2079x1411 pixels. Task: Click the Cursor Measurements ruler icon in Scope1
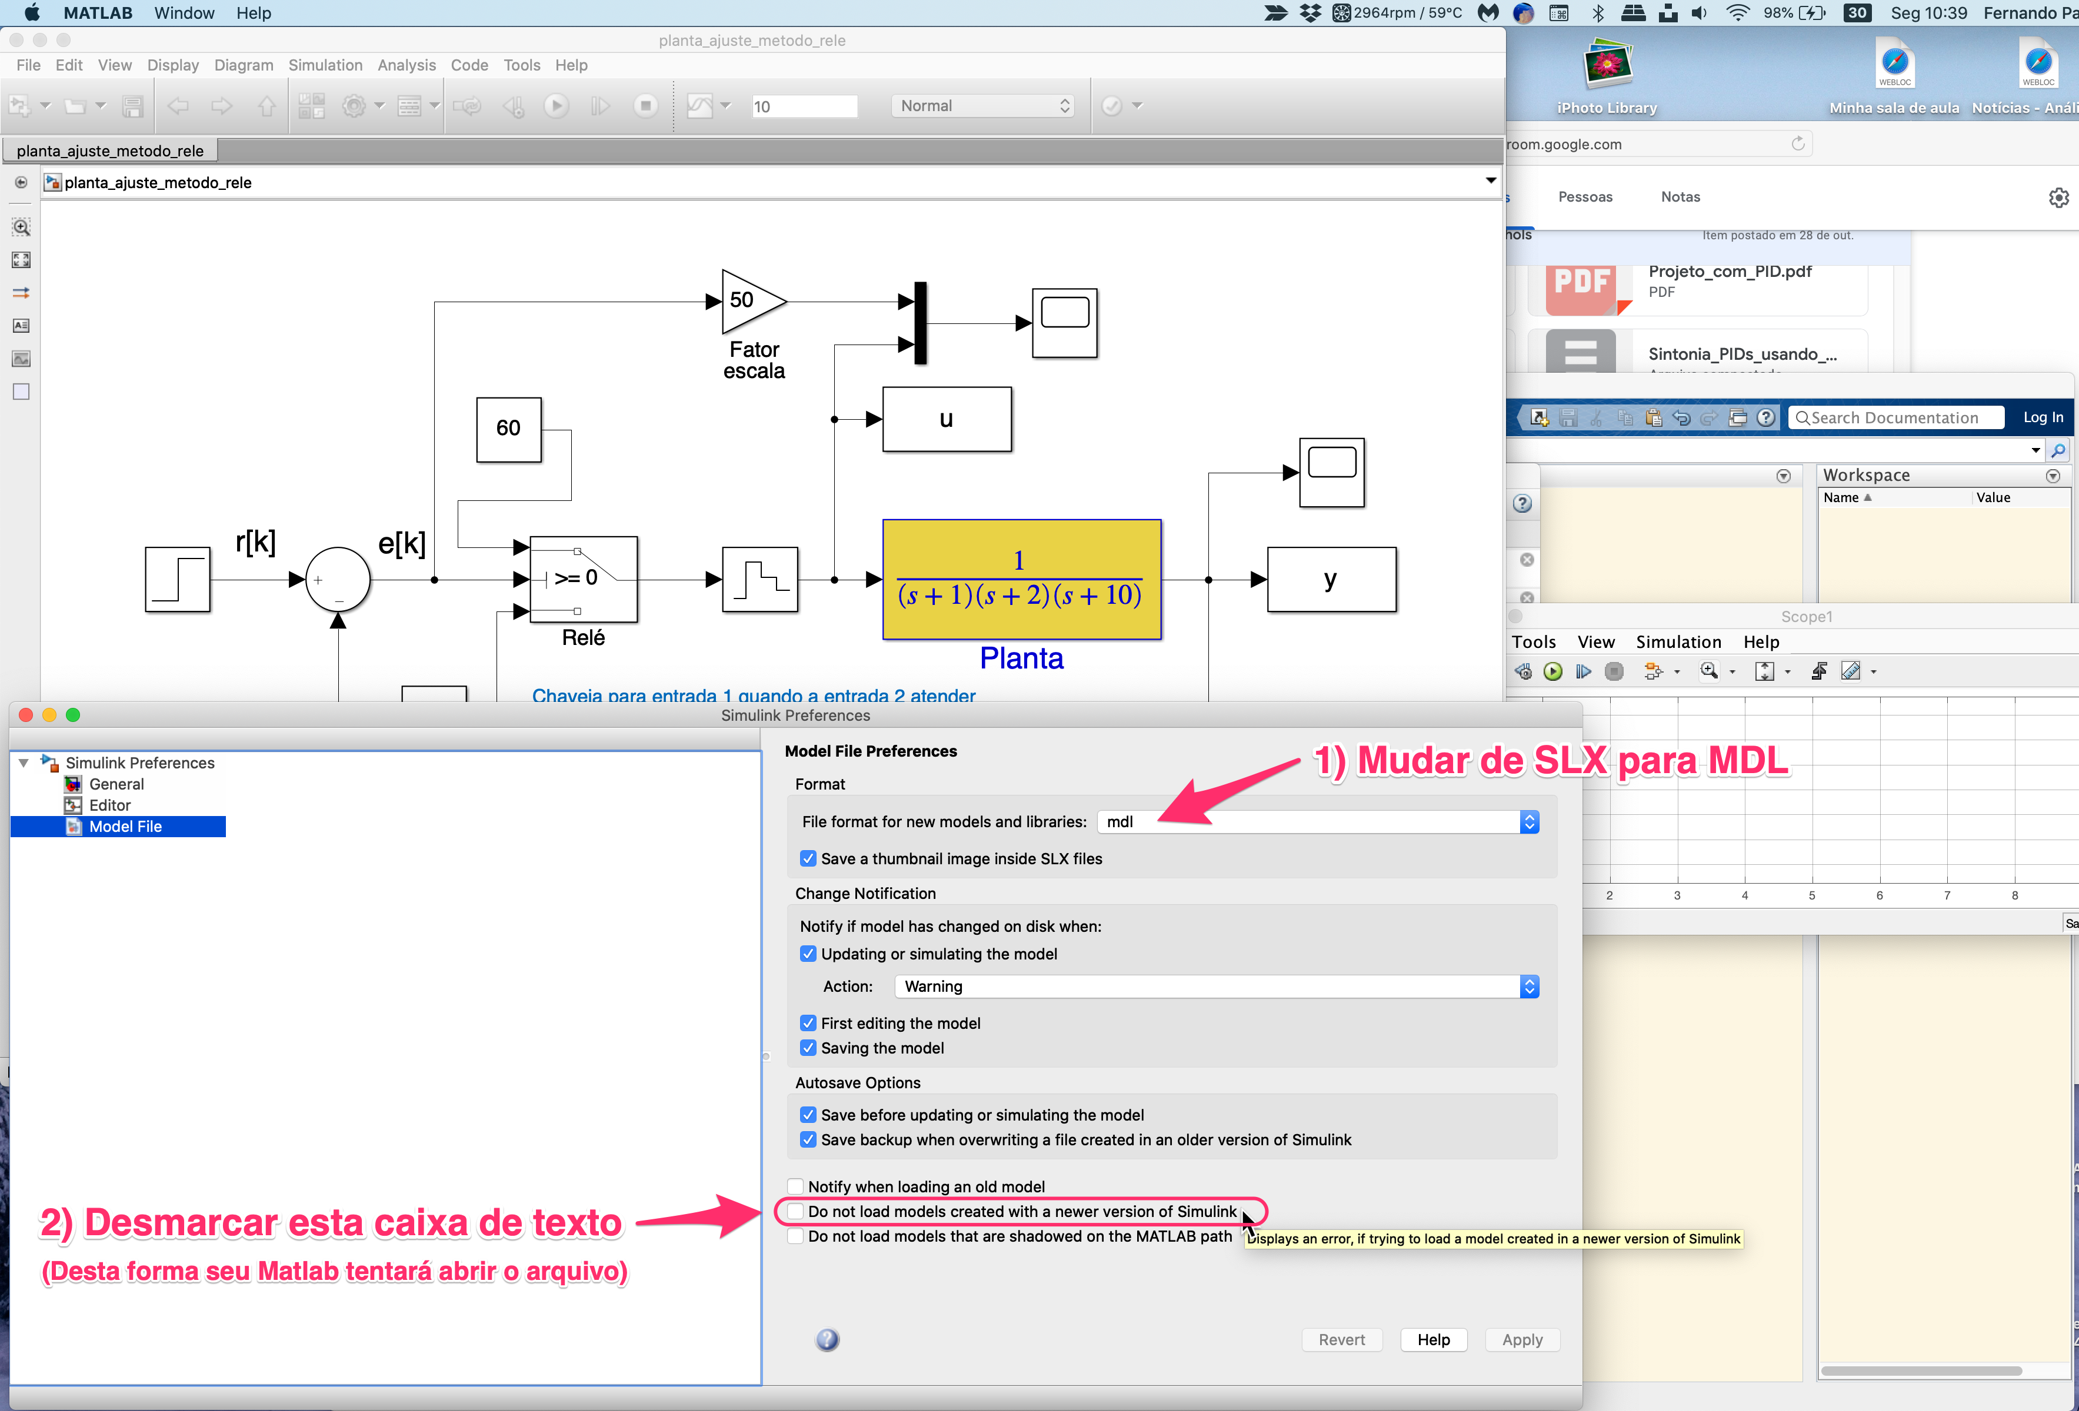pos(1851,671)
